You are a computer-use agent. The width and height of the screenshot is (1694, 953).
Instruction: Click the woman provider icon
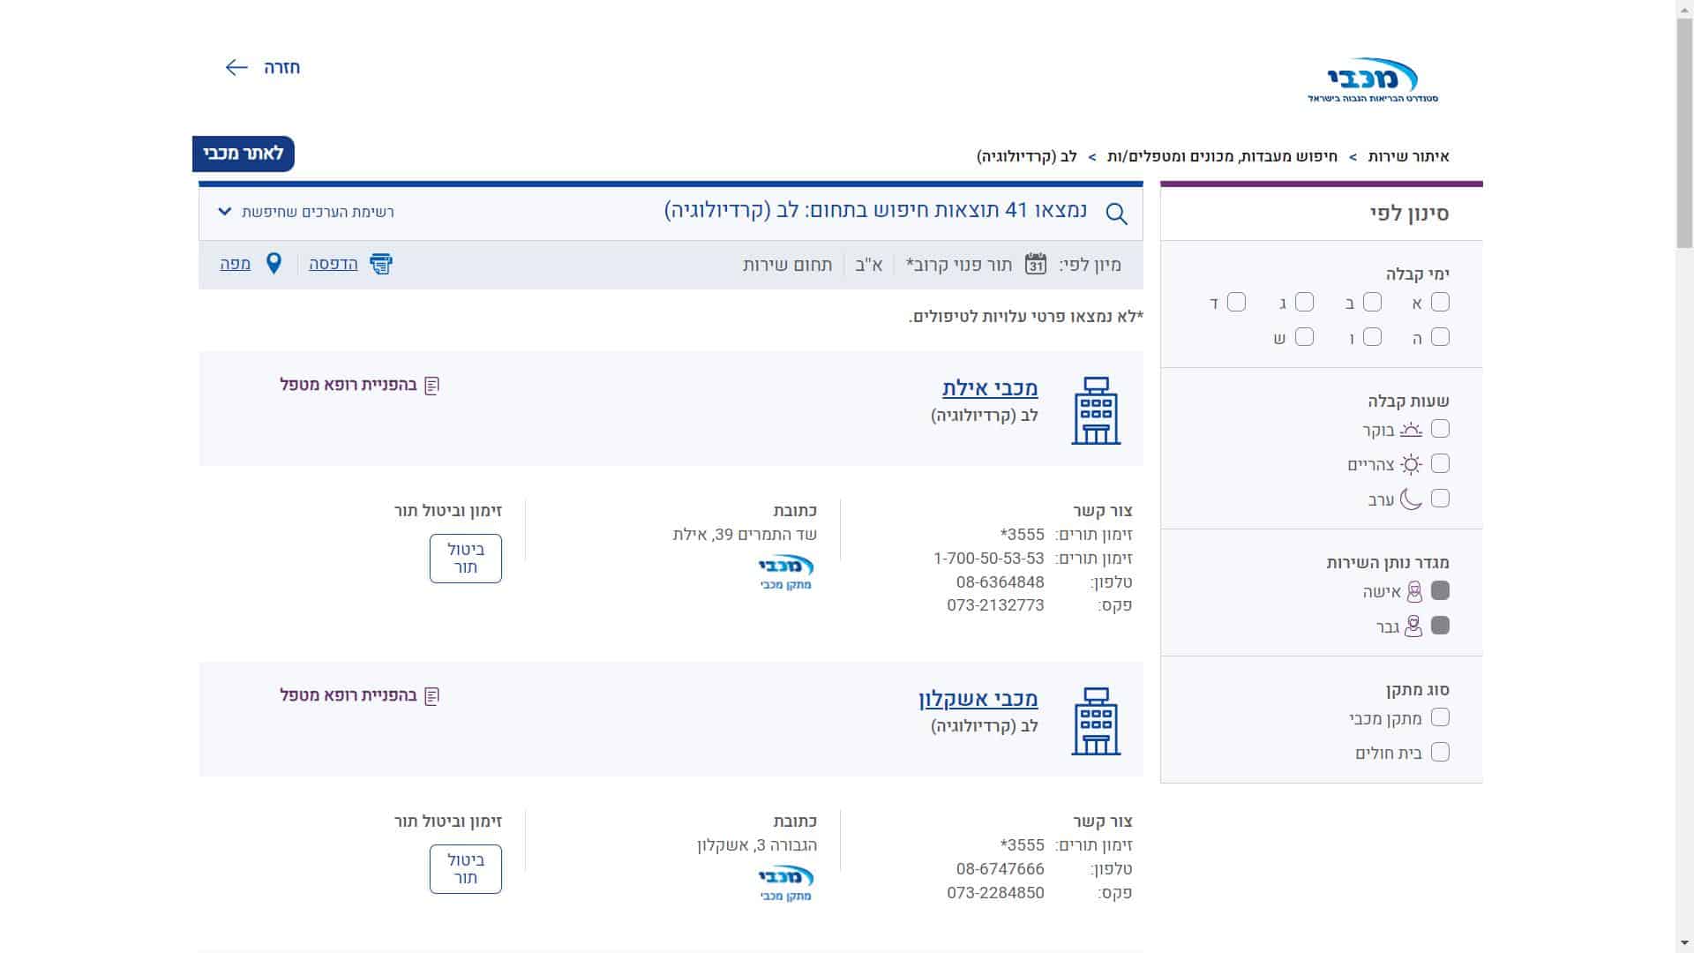coord(1414,591)
